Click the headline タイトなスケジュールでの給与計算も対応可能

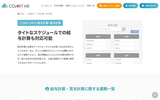44,35
